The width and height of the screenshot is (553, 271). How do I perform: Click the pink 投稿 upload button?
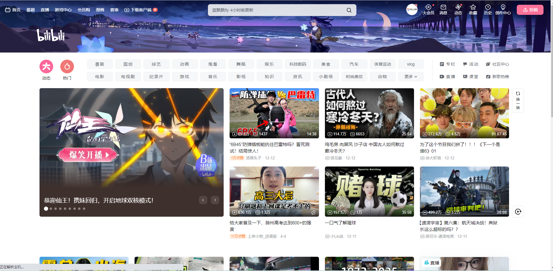tap(530, 9)
